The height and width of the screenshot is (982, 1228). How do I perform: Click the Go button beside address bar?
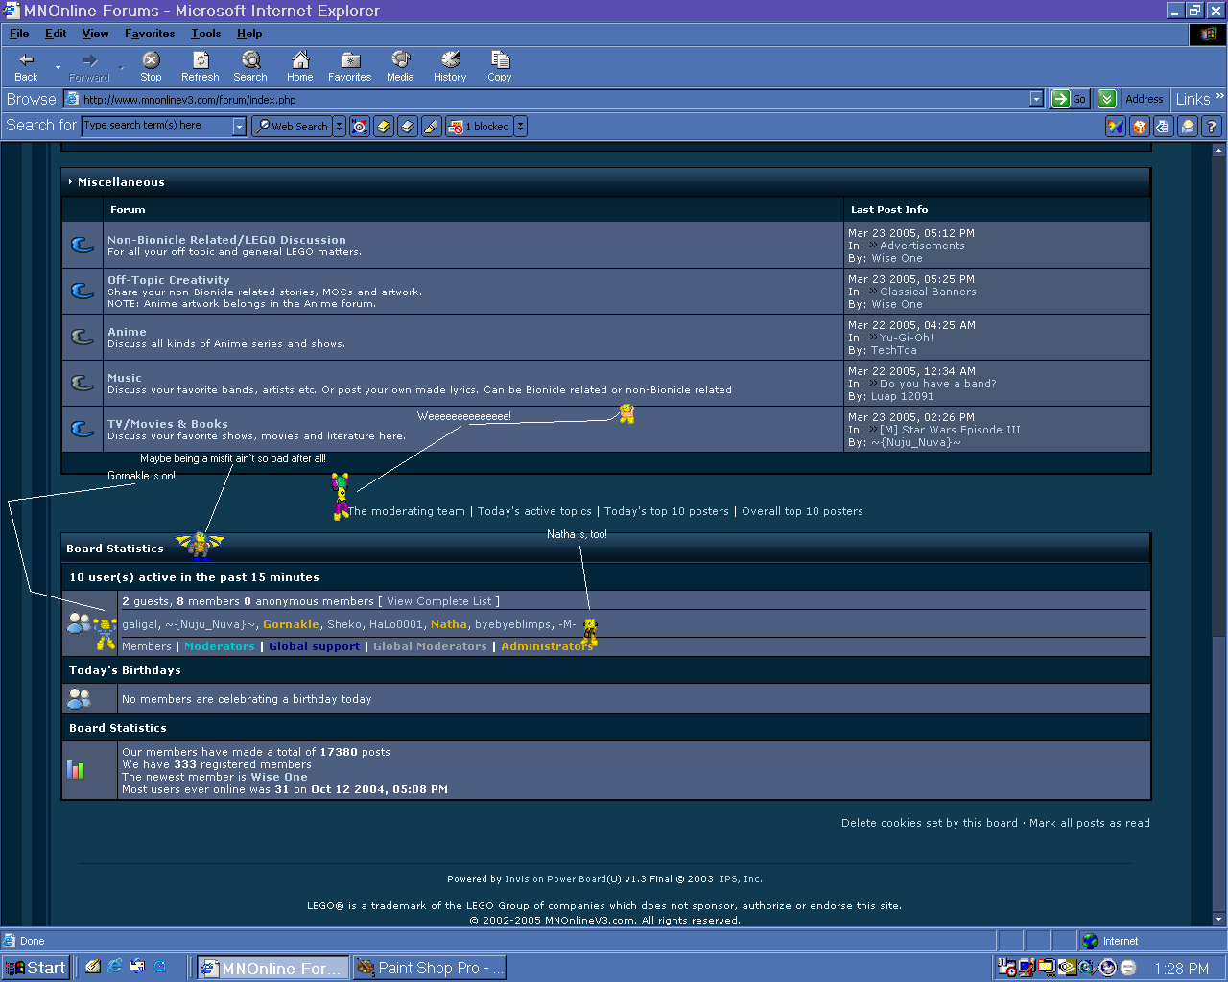coord(1070,99)
